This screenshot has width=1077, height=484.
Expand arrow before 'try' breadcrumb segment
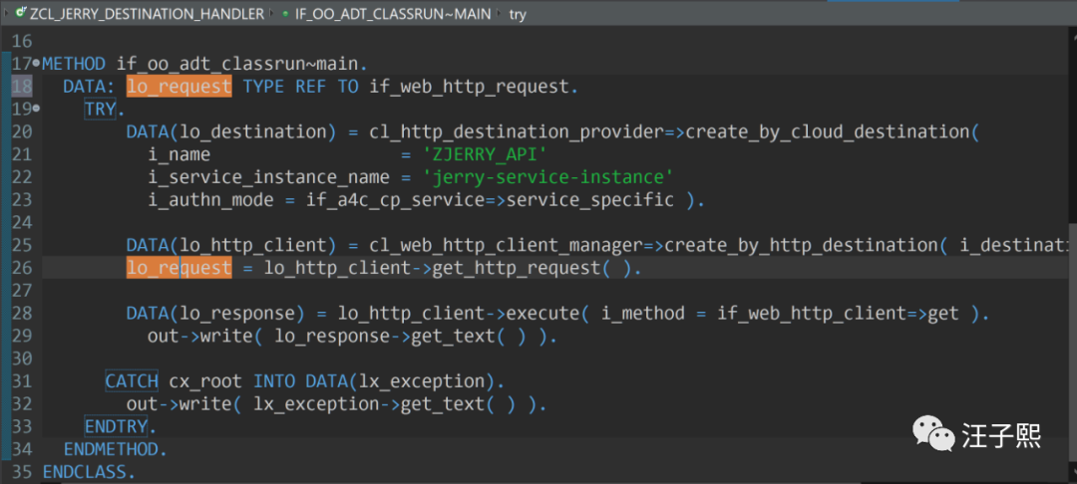tap(499, 13)
